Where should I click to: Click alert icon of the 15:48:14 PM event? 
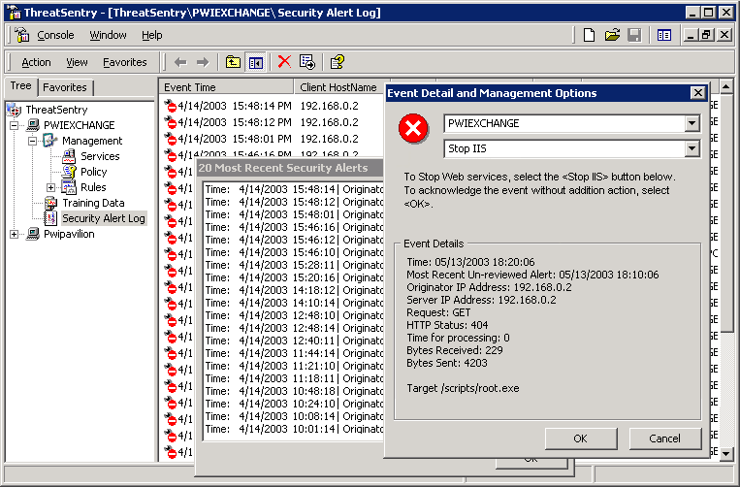170,106
